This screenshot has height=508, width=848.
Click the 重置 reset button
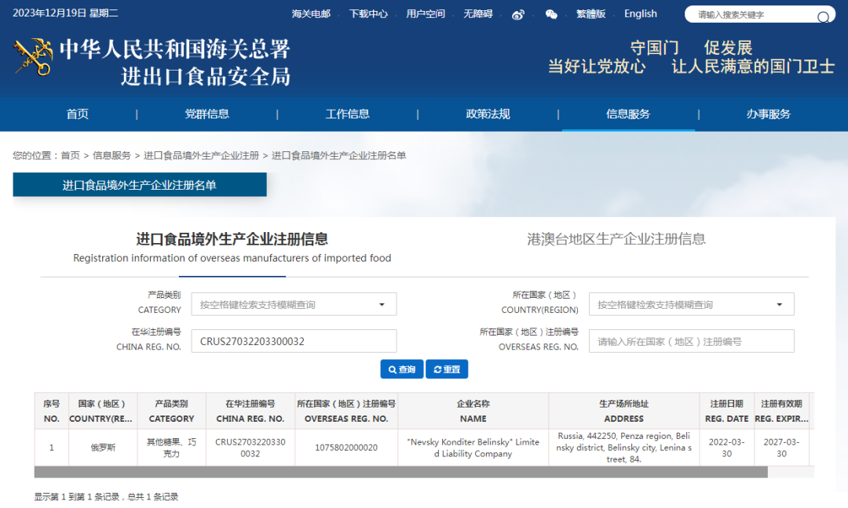tap(447, 369)
